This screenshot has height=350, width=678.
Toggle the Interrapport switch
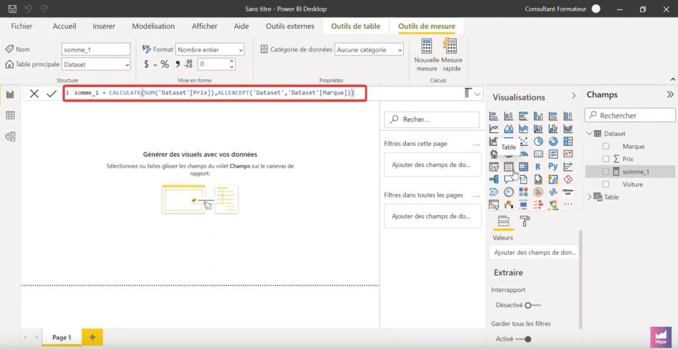tap(532, 305)
